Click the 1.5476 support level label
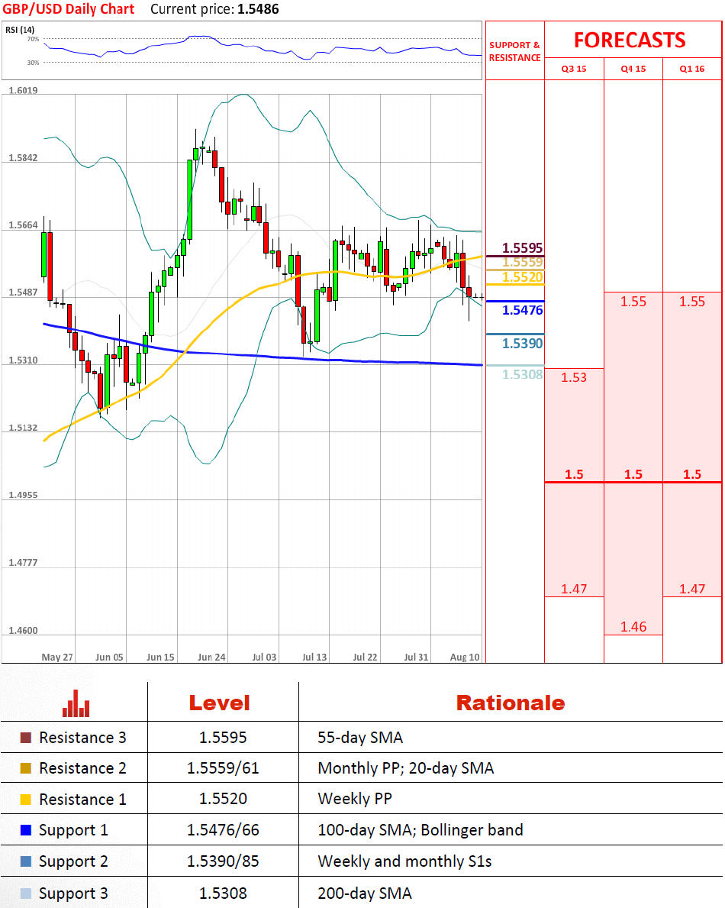 point(523,310)
